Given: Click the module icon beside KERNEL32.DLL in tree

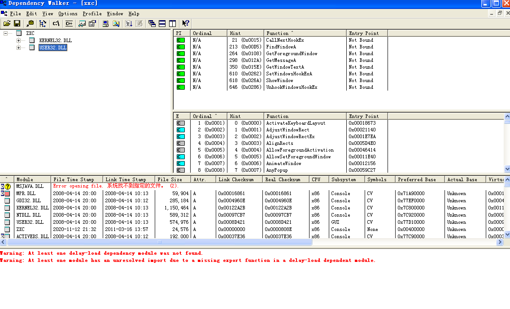Looking at the screenshot, I should (32, 40).
